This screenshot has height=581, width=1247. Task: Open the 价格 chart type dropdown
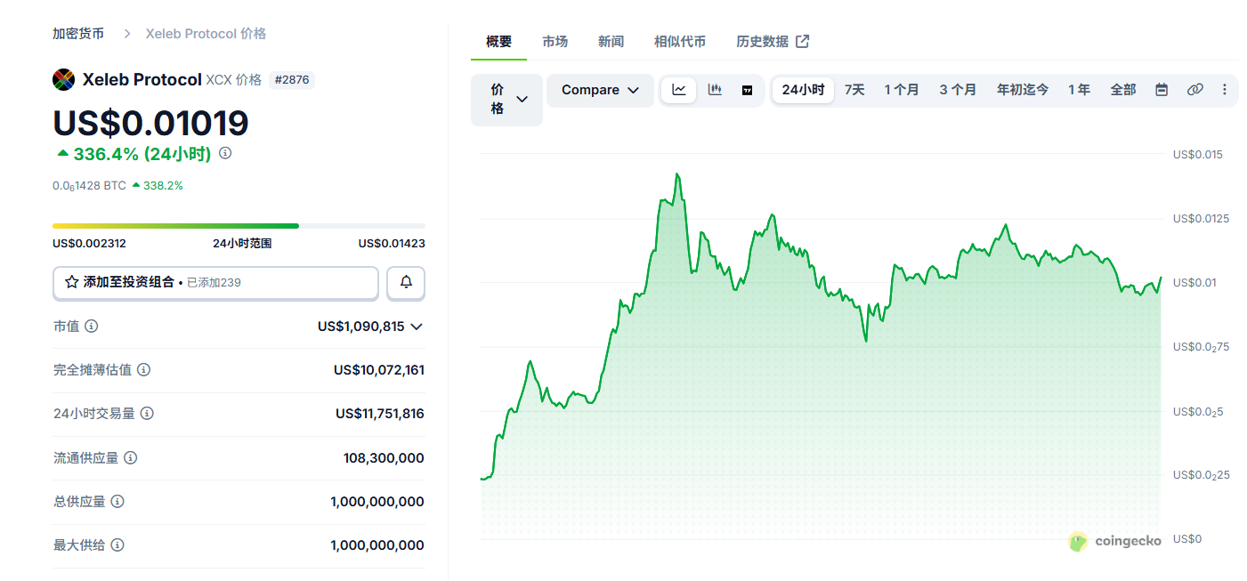pos(506,99)
